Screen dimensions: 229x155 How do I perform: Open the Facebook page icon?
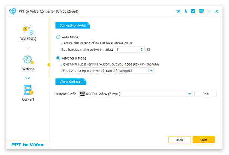click(193, 11)
